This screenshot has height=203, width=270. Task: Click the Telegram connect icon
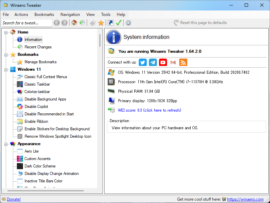pos(153,62)
